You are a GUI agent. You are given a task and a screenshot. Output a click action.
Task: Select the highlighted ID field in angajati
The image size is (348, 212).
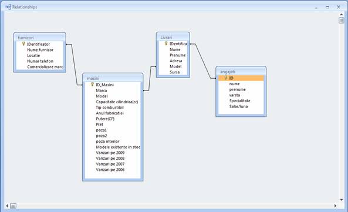coord(241,78)
